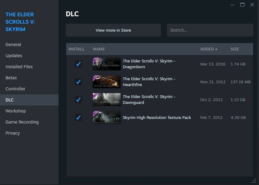Open the Workshop tab
Viewport: 259px width, 185px height.
click(29, 111)
